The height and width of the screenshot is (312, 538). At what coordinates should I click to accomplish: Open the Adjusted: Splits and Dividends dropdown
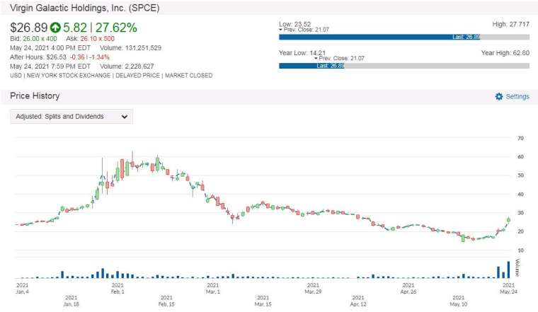pos(71,117)
